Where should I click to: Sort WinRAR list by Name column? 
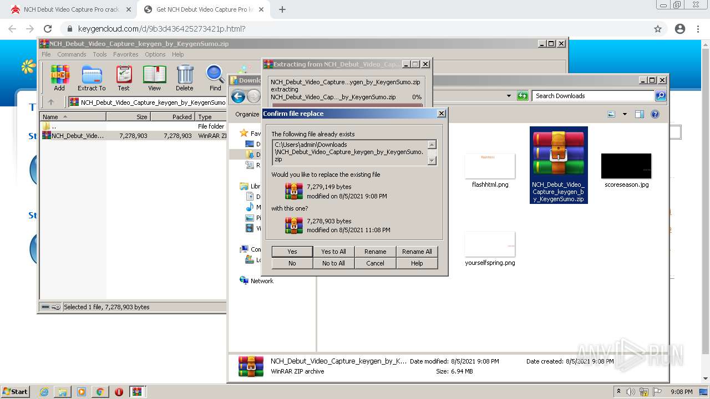coord(73,117)
